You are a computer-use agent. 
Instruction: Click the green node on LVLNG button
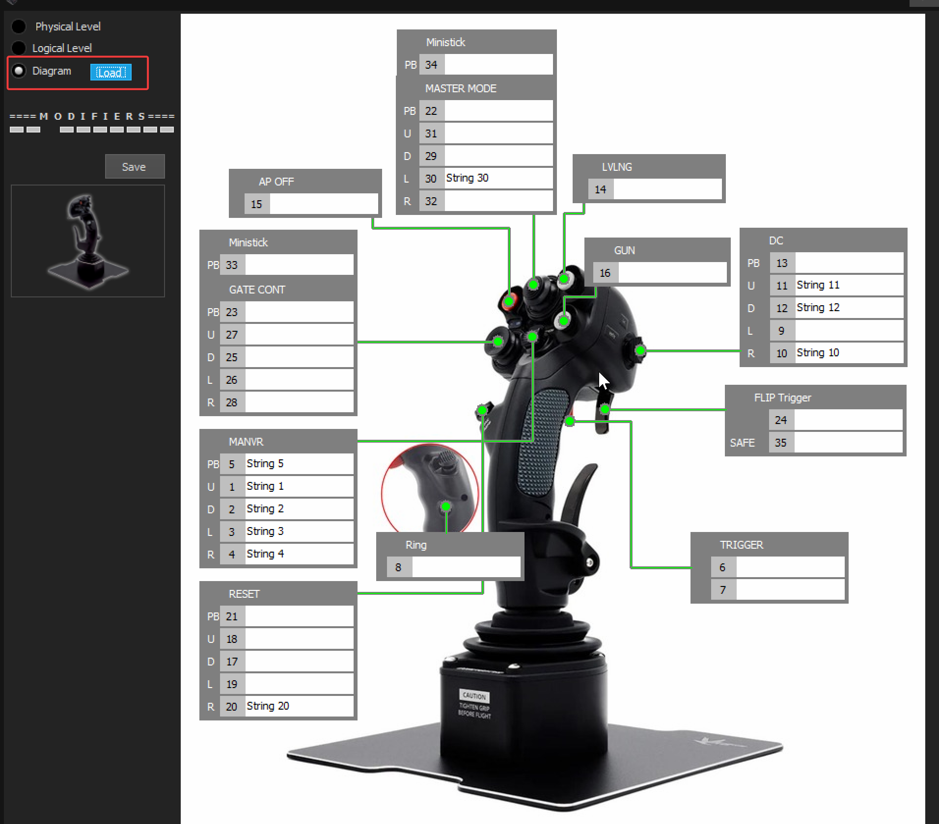coord(564,279)
